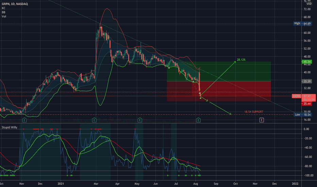Open the earnings marker near November 2020
The image size is (317, 187).
pyautogui.click(x=24, y=120)
